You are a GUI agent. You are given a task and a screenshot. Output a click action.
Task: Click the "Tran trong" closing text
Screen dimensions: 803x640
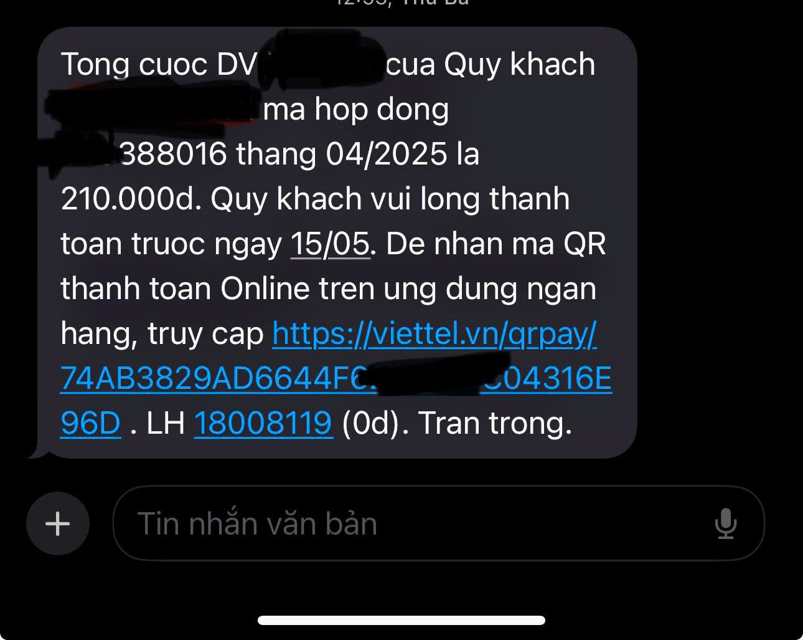click(495, 423)
